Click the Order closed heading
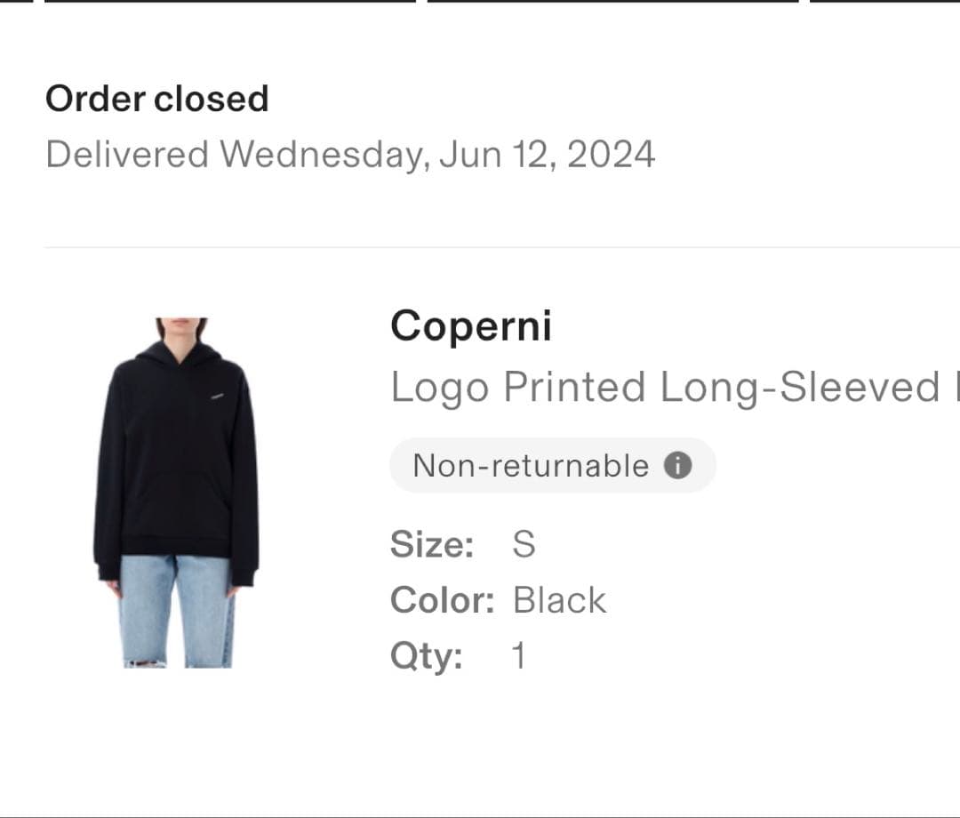This screenshot has height=818, width=960. coord(156,99)
